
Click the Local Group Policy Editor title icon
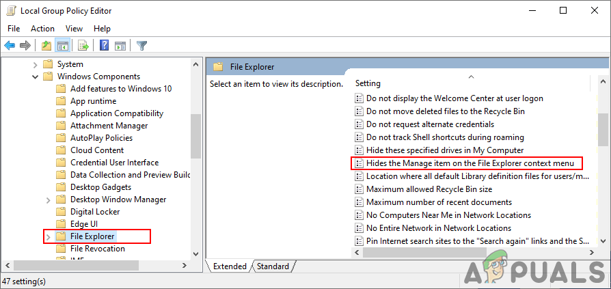click(12, 10)
